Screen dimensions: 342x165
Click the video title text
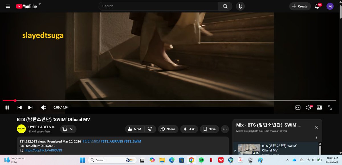(53, 119)
